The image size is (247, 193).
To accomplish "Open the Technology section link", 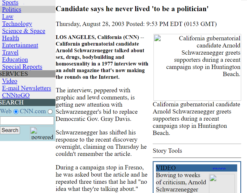I will click(17, 24).
